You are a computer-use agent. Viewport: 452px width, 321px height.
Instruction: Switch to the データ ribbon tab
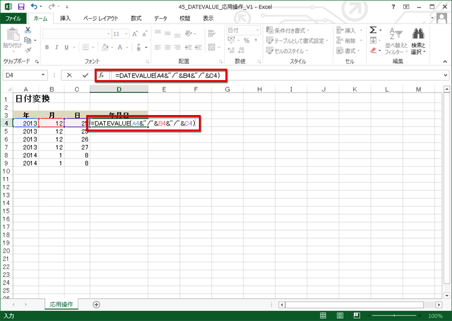[x=160, y=19]
